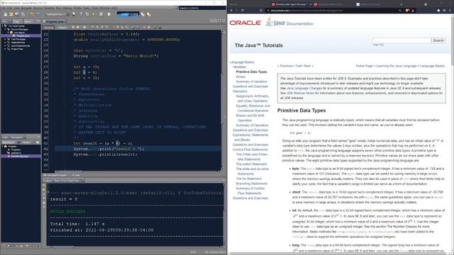Switch to the History editor view

point(62,28)
